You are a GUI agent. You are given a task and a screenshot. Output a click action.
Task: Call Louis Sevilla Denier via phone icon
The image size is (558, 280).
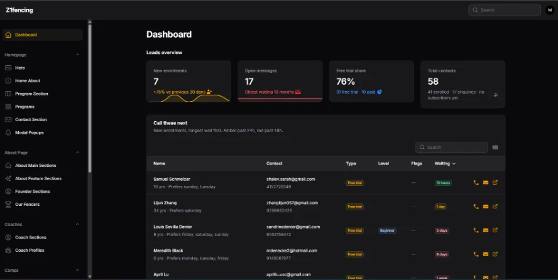(x=476, y=230)
